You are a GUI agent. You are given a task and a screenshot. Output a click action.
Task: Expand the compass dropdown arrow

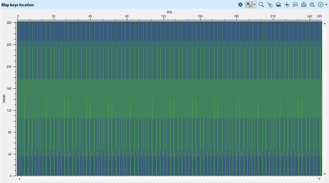326,5
